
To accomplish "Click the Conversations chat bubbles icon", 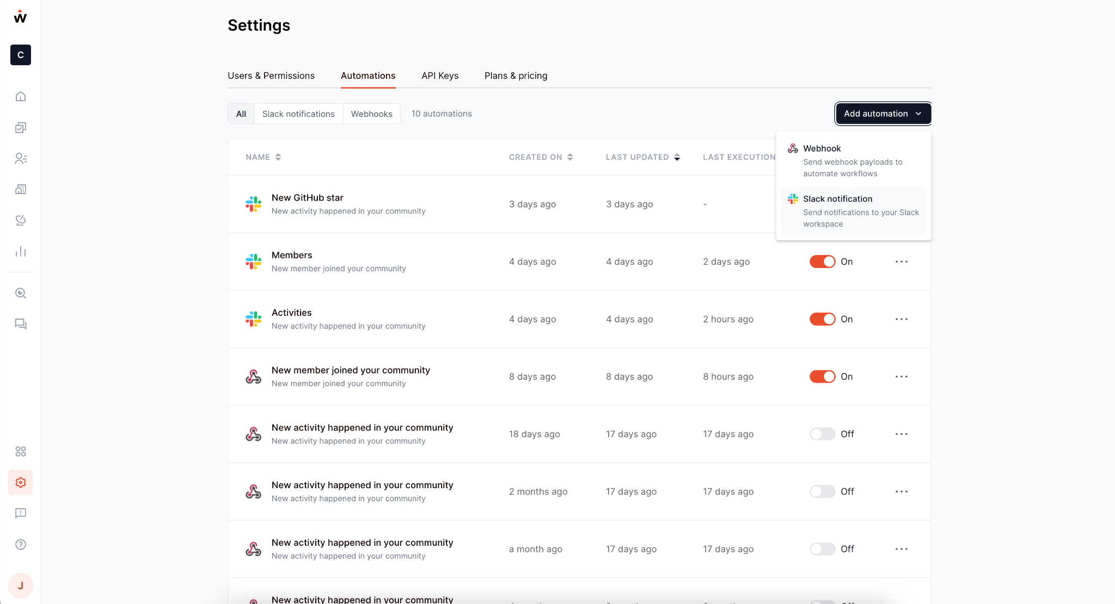I will click(21, 324).
